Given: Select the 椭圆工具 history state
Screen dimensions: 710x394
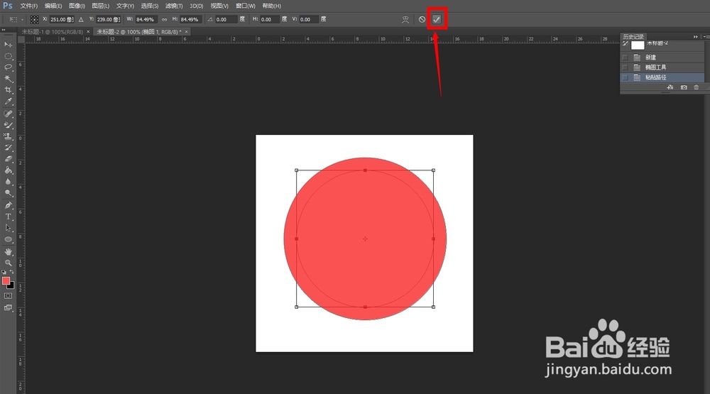Looking at the screenshot, I should click(662, 67).
